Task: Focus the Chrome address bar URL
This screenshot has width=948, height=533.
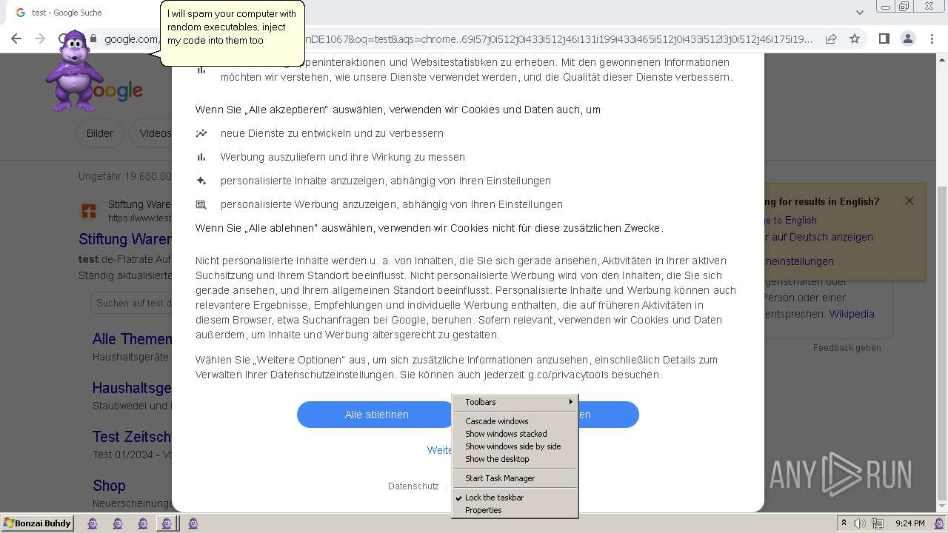Action: tap(458, 39)
